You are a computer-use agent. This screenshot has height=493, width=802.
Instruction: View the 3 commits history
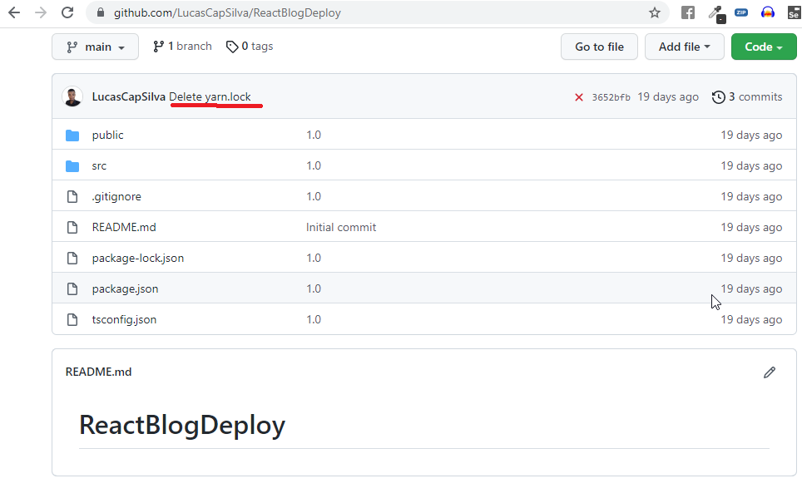click(x=747, y=96)
